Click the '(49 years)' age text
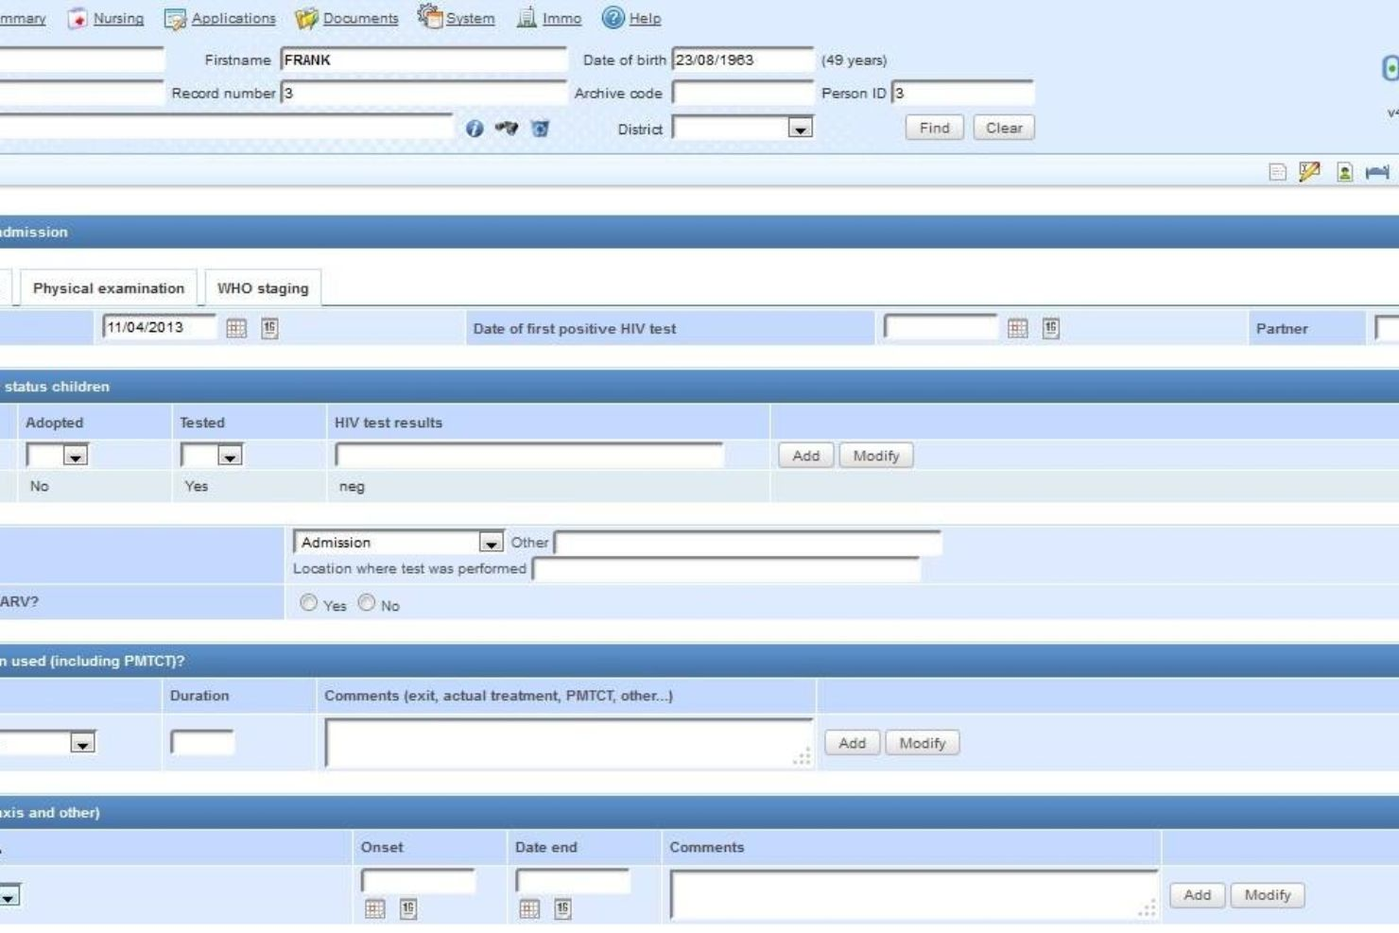 (854, 60)
